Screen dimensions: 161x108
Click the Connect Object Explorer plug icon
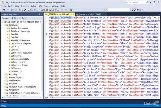(x=12, y=18)
